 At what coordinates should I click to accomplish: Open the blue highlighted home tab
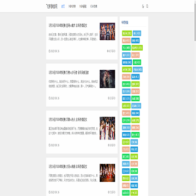[63, 7]
